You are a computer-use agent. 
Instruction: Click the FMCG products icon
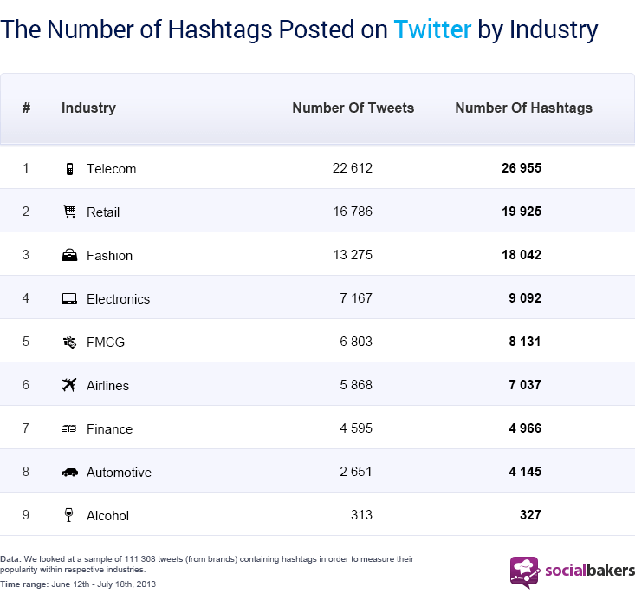pyautogui.click(x=69, y=342)
